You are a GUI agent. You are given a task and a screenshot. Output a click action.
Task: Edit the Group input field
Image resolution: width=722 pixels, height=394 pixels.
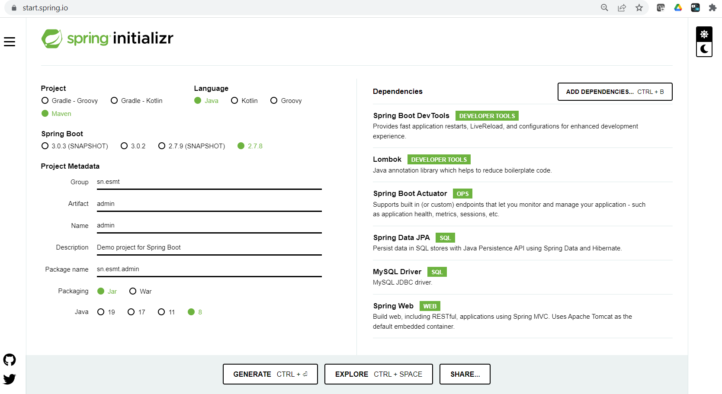tap(209, 182)
